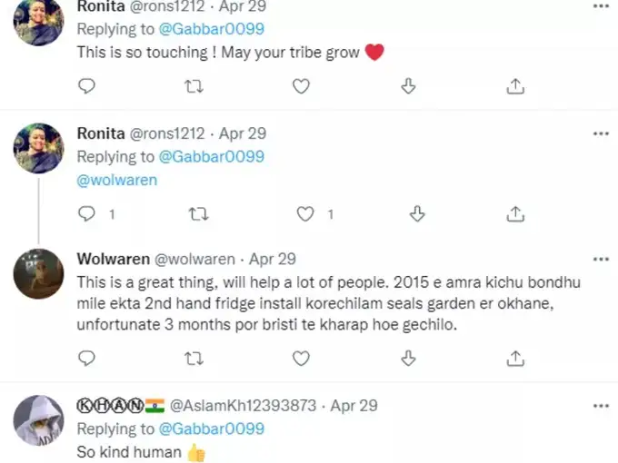Like Ronita's "This is so touching" tweet
618x463 pixels.
pyautogui.click(x=301, y=86)
